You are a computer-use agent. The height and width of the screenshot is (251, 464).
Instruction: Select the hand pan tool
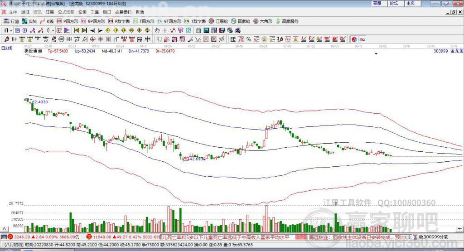pyautogui.click(x=157, y=30)
